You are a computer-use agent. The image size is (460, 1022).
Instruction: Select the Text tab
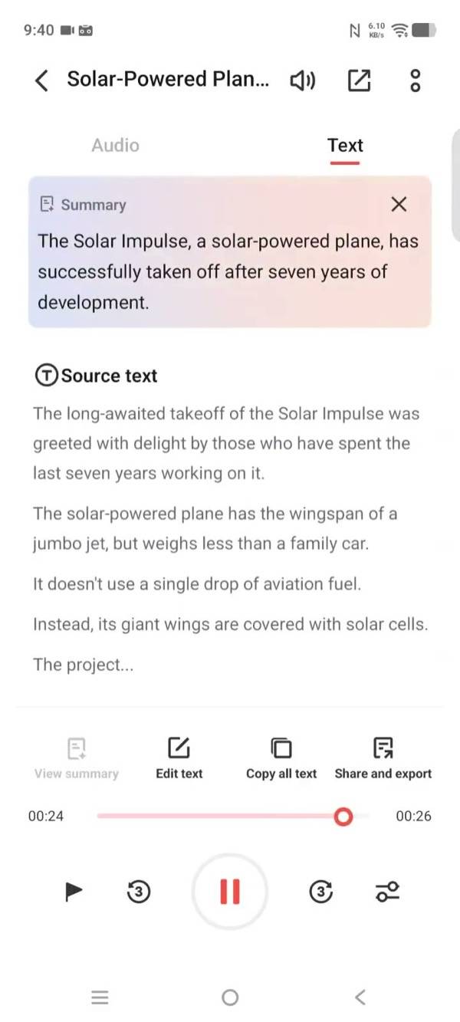pos(345,145)
